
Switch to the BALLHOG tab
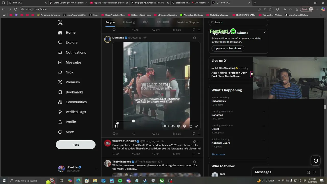[x=163, y=22]
